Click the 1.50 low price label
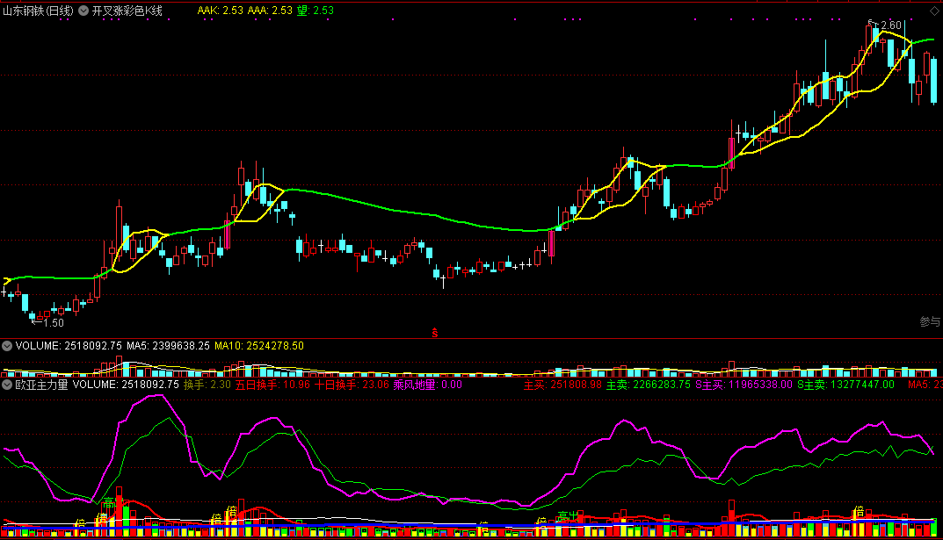The image size is (943, 540). pos(54,323)
